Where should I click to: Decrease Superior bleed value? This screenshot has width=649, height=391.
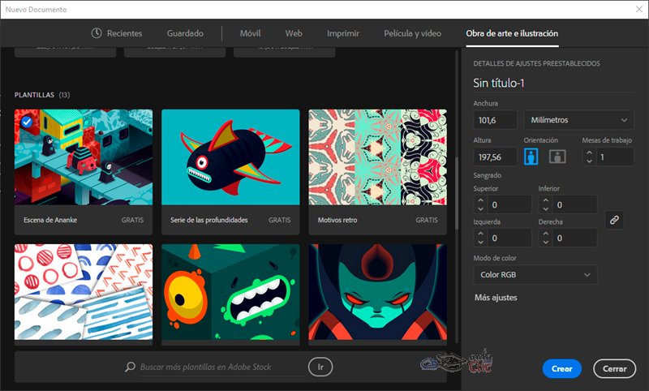[480, 209]
